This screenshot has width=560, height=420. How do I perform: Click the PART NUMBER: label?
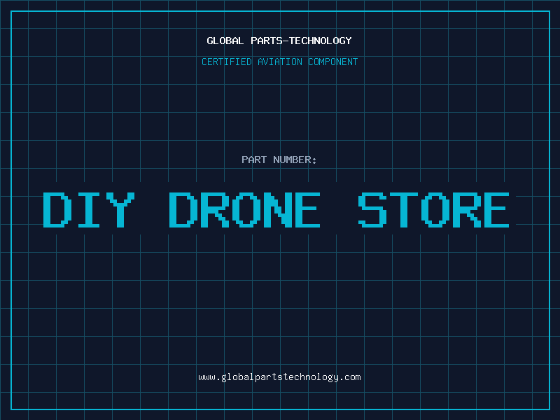point(279,160)
